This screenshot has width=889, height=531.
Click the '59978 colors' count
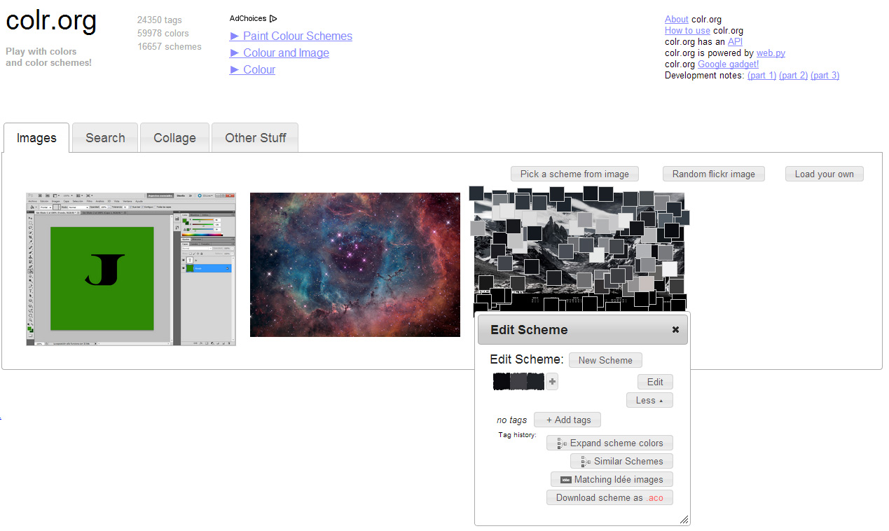163,34
